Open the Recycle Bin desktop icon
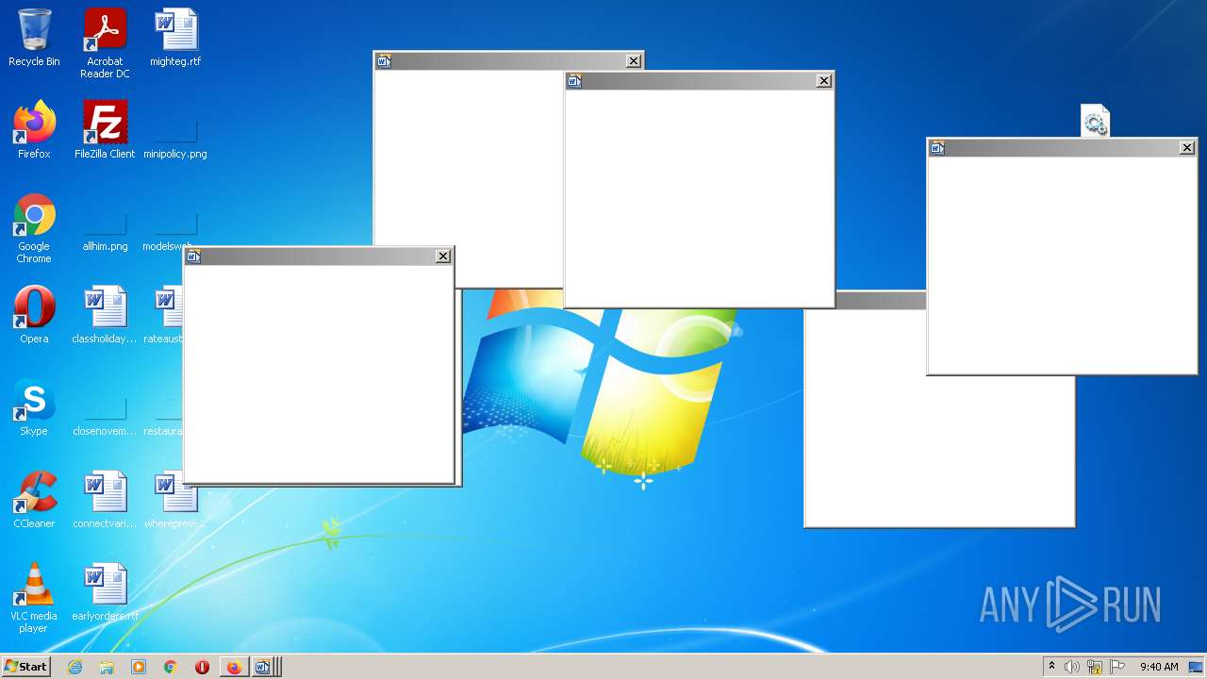 coord(34,38)
